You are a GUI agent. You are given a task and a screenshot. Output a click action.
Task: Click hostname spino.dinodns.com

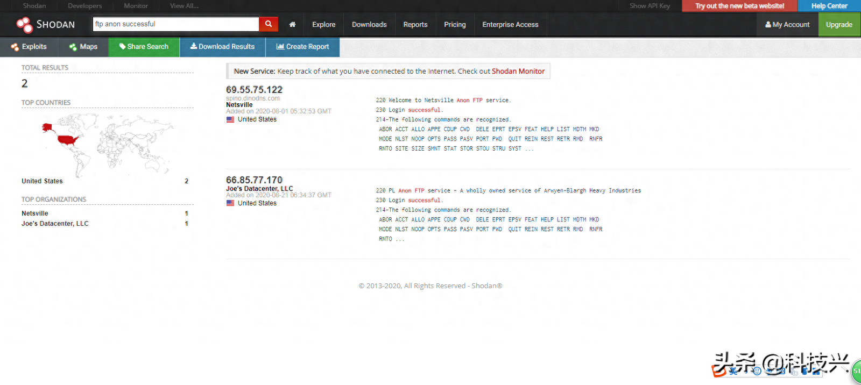[x=253, y=98]
